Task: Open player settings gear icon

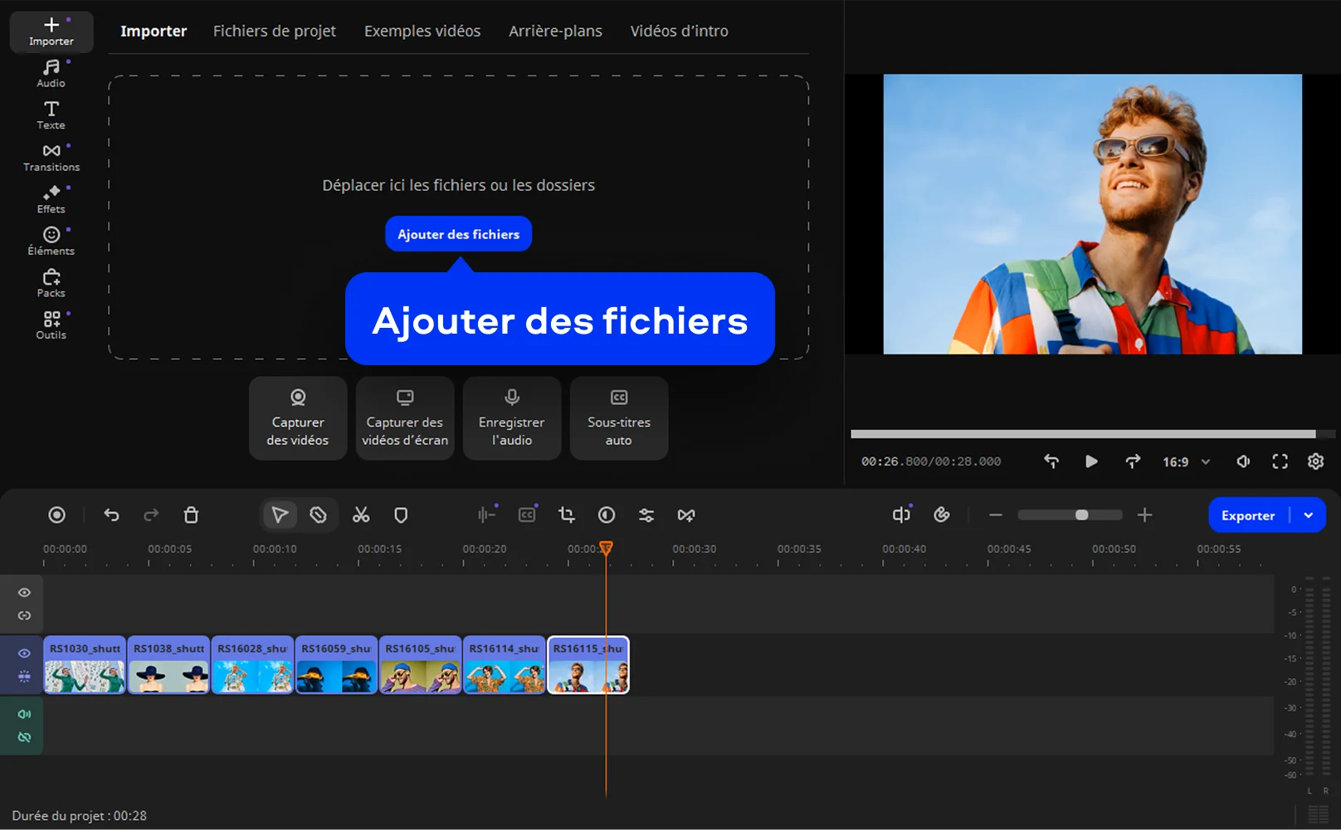Action: pos(1315,461)
